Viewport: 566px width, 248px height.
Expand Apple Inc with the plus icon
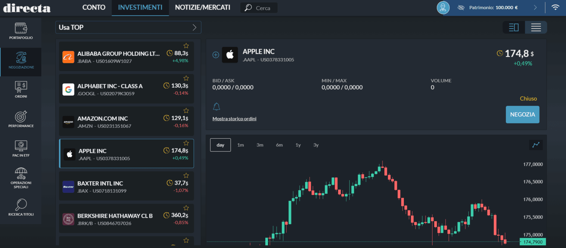point(216,55)
